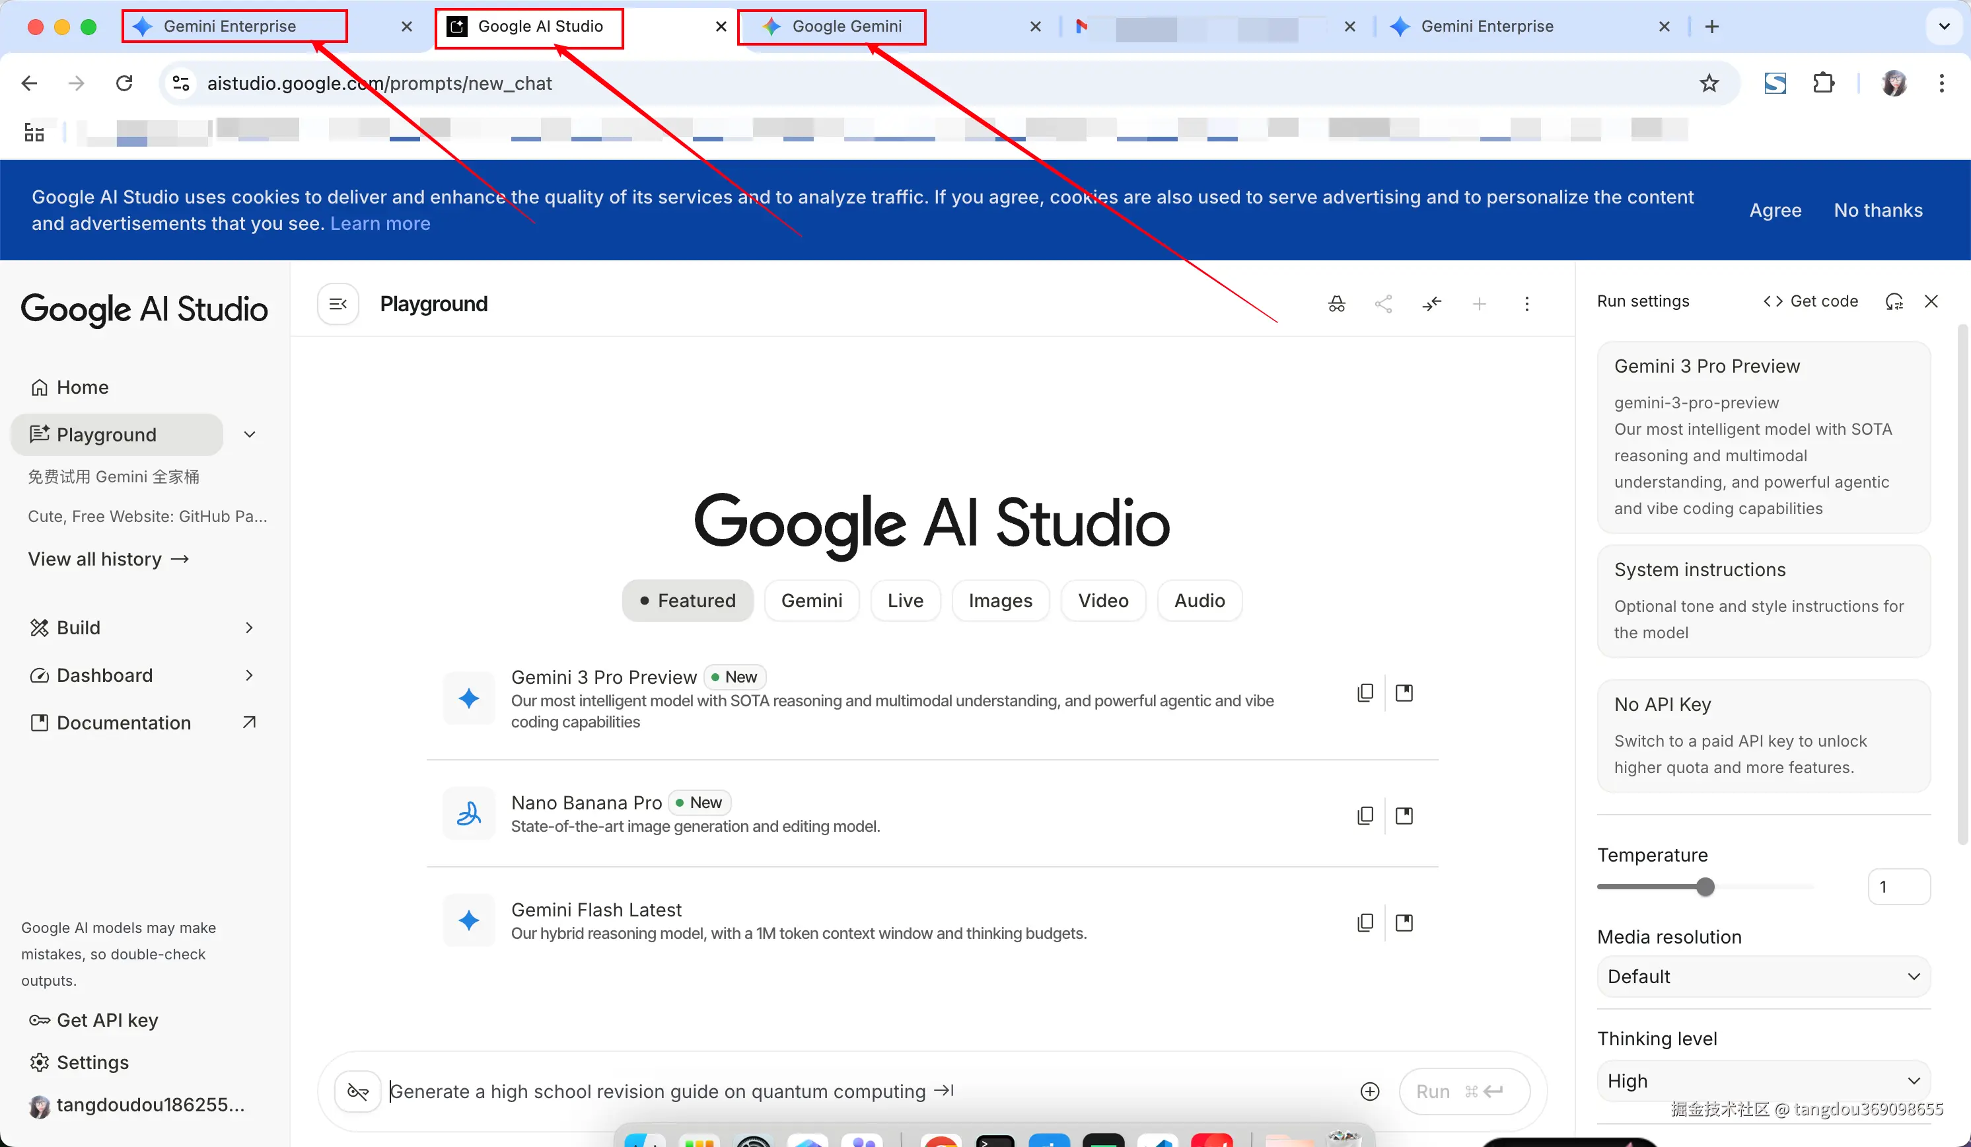This screenshot has height=1147, width=1971.
Task: Toggle the temporary chat button in prompt box
Action: pyautogui.click(x=358, y=1091)
